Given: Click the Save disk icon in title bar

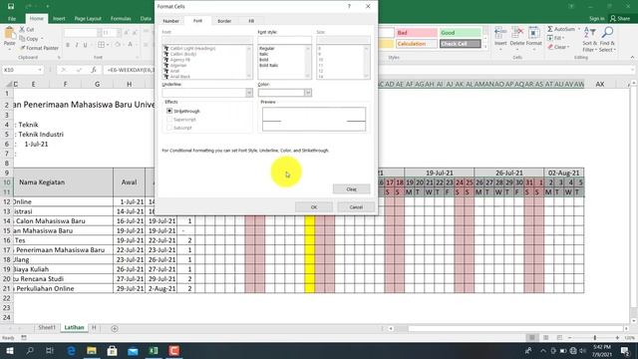Looking at the screenshot, I should (11, 7).
